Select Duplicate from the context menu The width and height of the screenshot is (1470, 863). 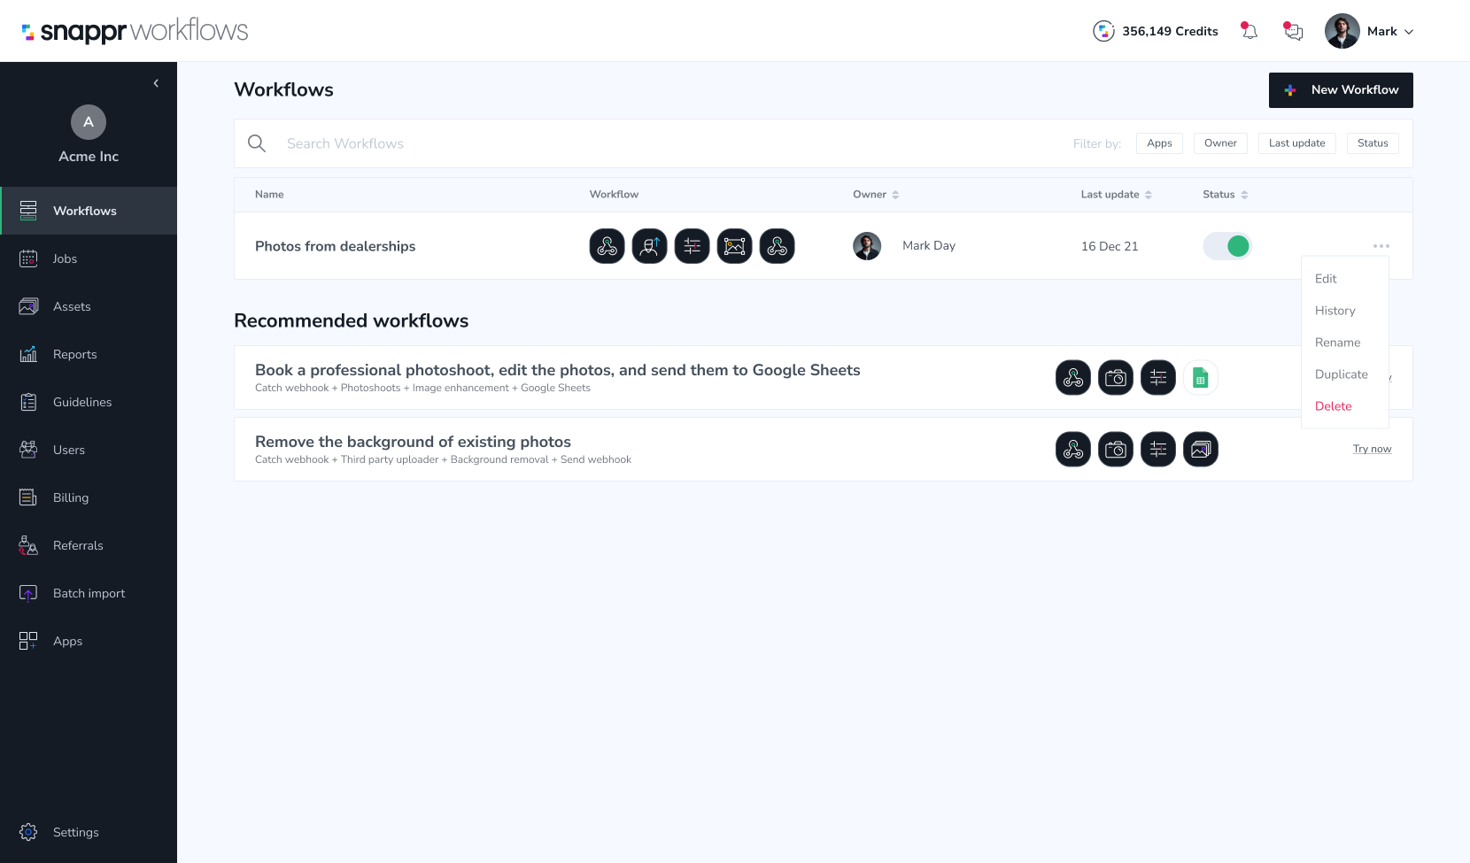click(x=1341, y=374)
